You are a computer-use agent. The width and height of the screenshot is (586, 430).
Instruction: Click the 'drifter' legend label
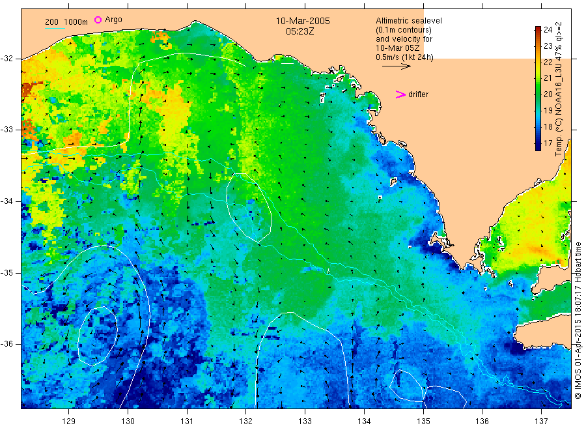[418, 94]
